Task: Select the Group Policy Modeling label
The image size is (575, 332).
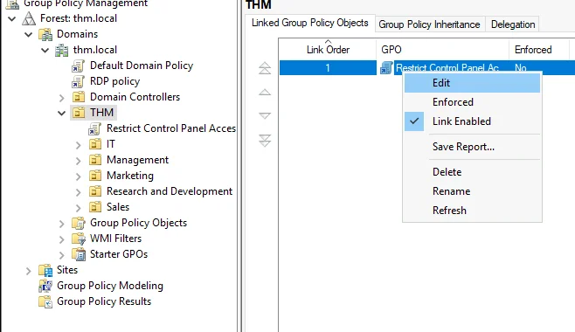Action: [110, 286]
